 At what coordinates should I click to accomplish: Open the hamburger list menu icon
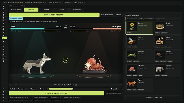coord(3,100)
